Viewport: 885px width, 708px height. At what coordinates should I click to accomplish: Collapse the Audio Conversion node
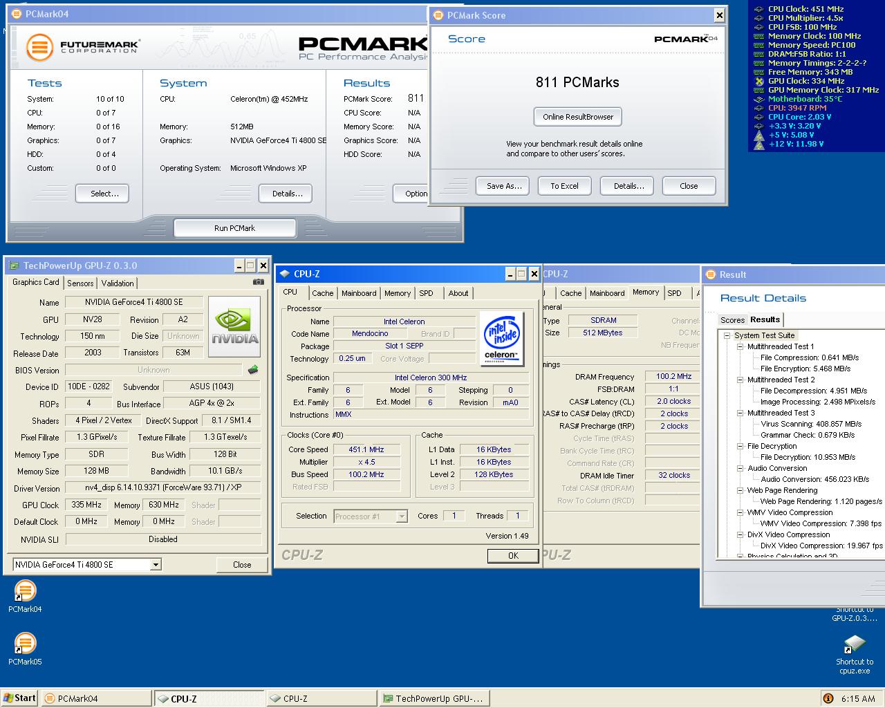pyautogui.click(x=740, y=468)
